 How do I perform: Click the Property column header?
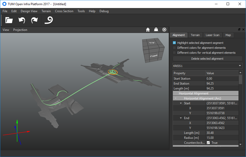pyautogui.click(x=189, y=73)
